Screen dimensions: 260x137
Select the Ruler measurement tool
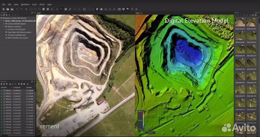pos(61,9)
